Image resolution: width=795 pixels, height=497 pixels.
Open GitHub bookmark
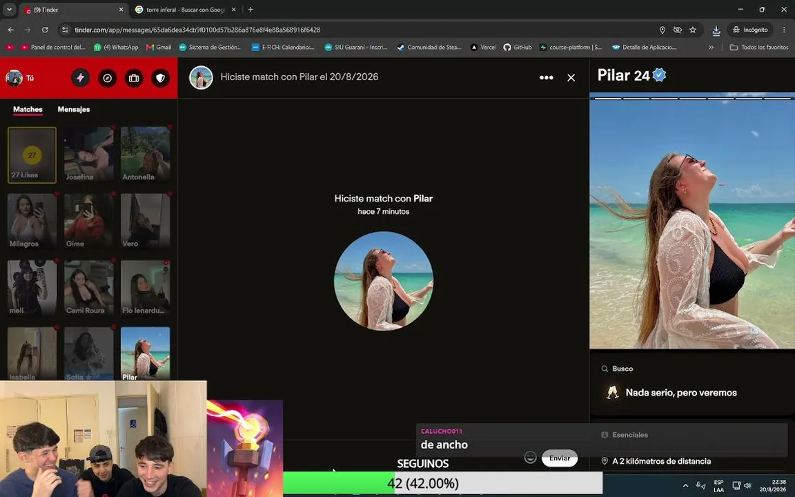(518, 47)
